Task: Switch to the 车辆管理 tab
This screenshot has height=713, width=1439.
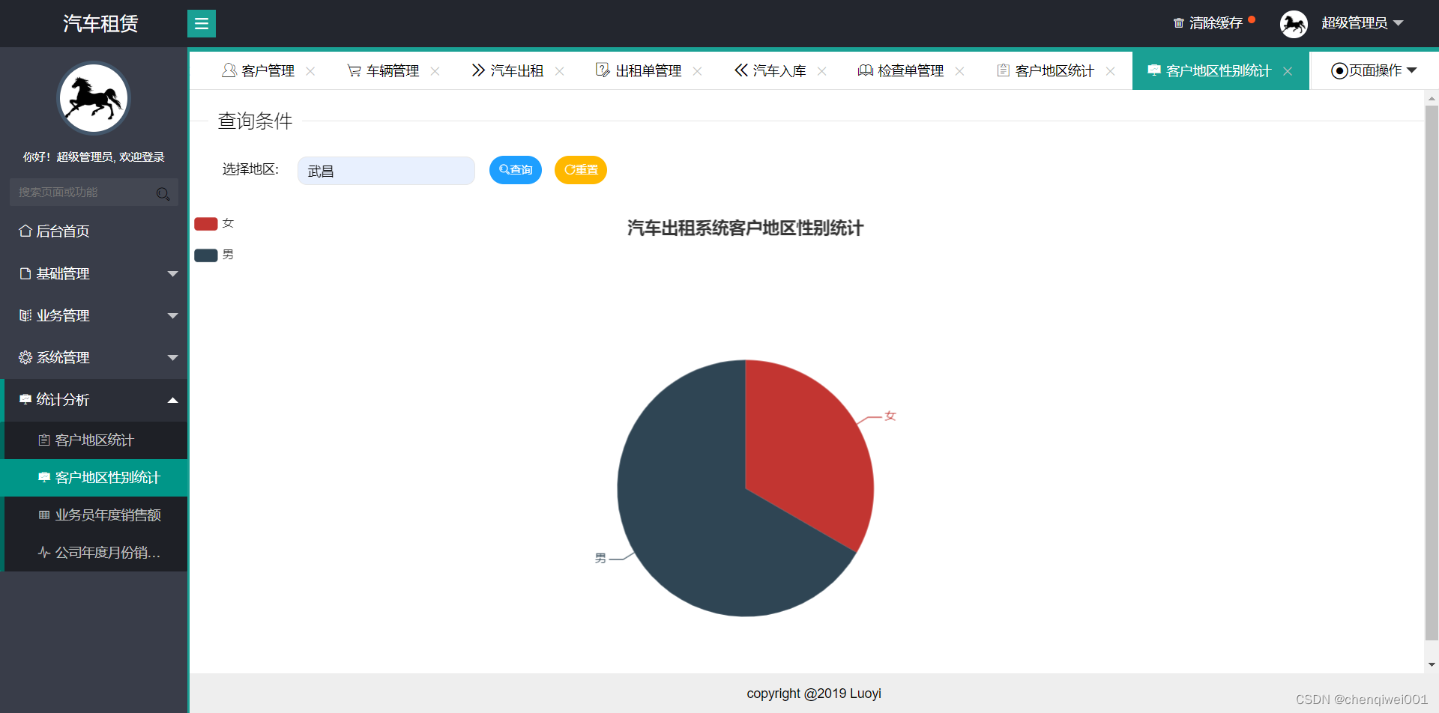Action: pyautogui.click(x=391, y=70)
